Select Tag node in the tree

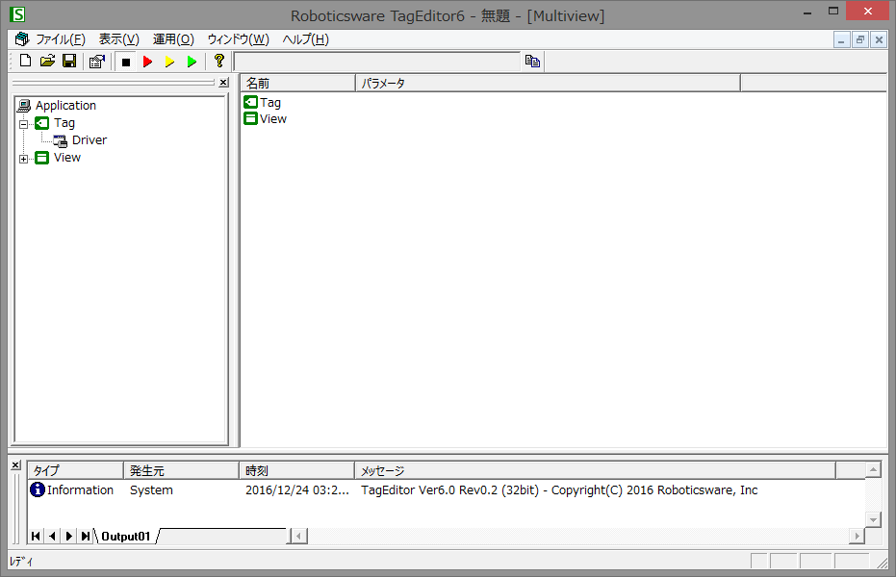64,123
